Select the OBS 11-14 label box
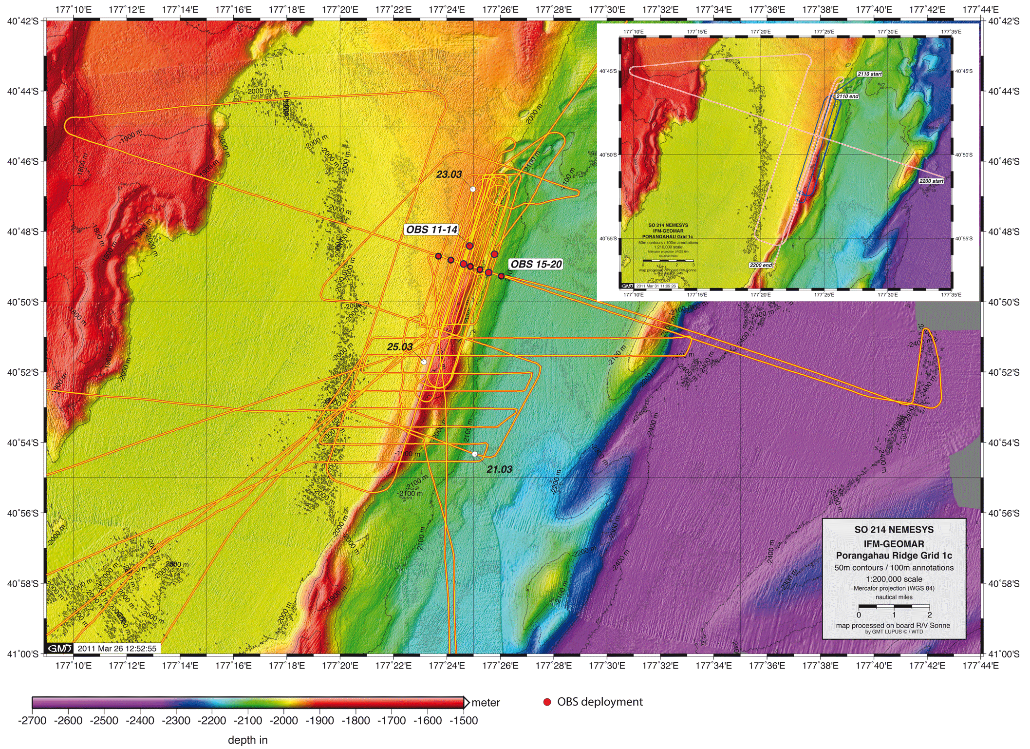Image resolution: width=1030 pixels, height=749 pixels. coord(431,230)
